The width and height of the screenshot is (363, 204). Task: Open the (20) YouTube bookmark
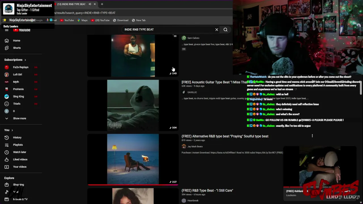point(100,20)
